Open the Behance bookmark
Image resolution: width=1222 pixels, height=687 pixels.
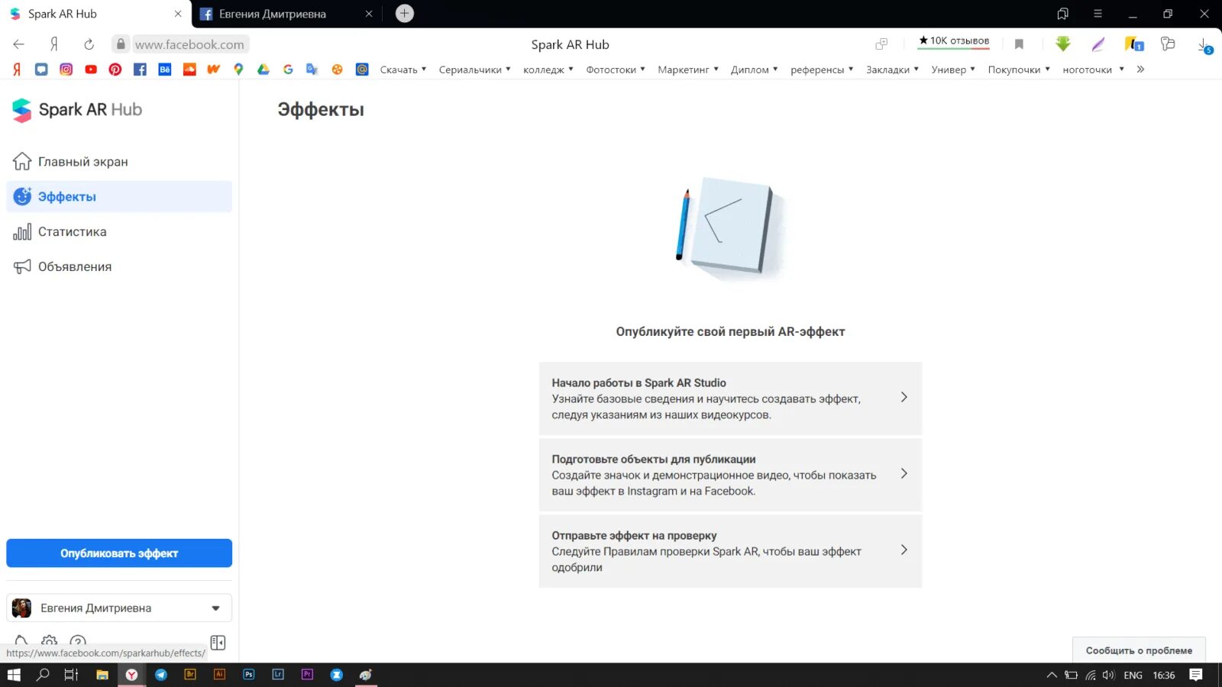pyautogui.click(x=165, y=69)
